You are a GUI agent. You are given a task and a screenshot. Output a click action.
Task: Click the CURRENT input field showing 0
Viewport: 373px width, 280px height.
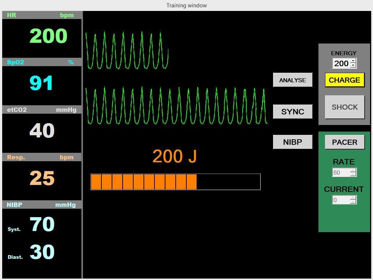click(342, 200)
